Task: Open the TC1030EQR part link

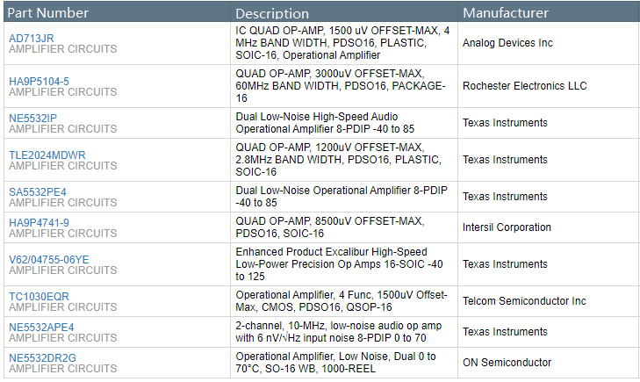Action: pyautogui.click(x=39, y=296)
